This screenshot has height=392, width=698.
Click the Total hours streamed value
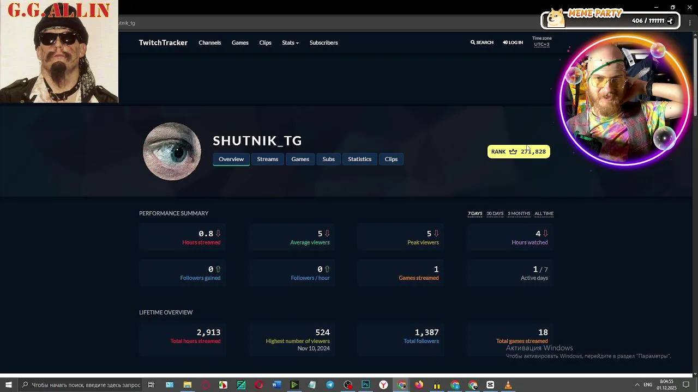pyautogui.click(x=208, y=332)
